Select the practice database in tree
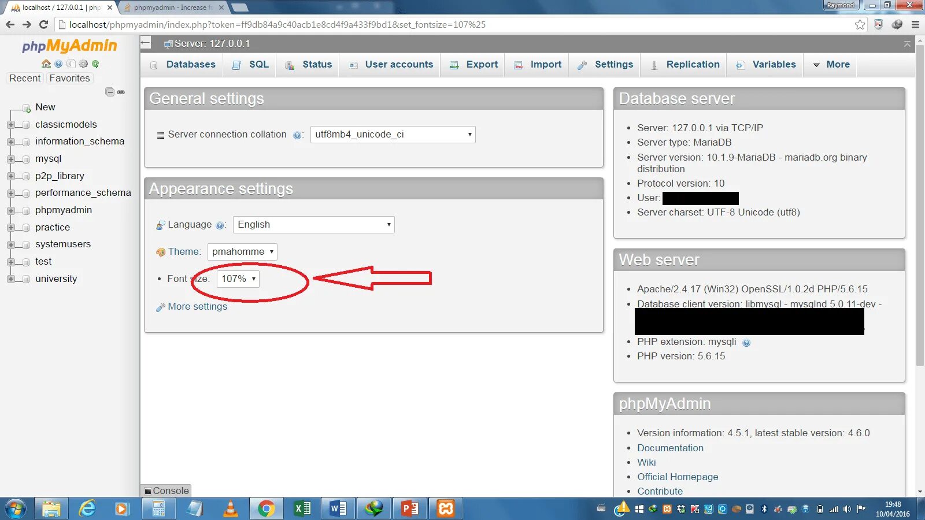The image size is (925, 520). click(53, 228)
